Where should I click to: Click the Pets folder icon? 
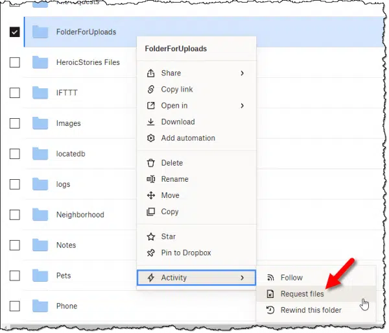(x=40, y=276)
